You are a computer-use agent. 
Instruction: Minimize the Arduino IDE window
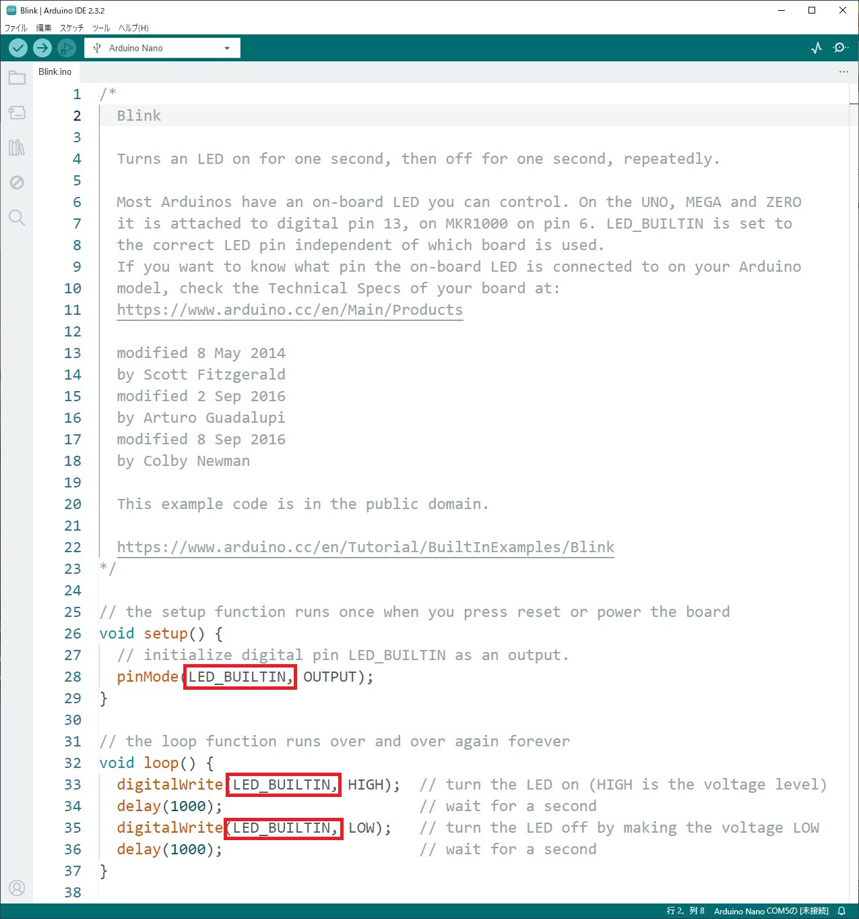pyautogui.click(x=782, y=10)
